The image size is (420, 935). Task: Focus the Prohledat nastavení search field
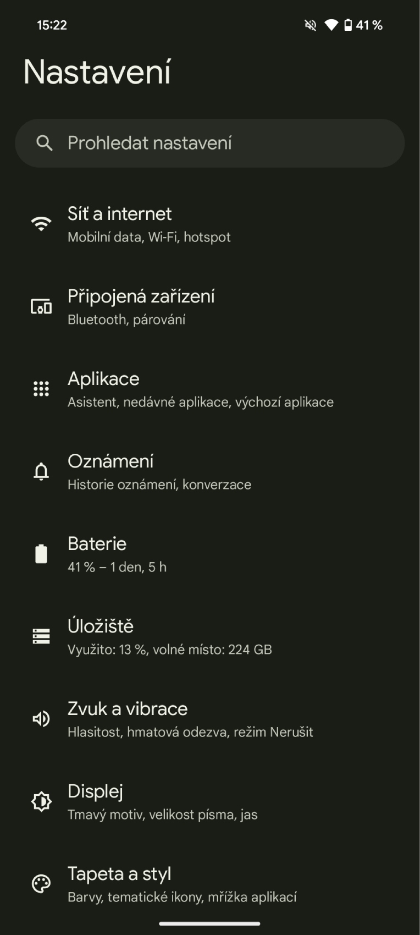tap(210, 143)
